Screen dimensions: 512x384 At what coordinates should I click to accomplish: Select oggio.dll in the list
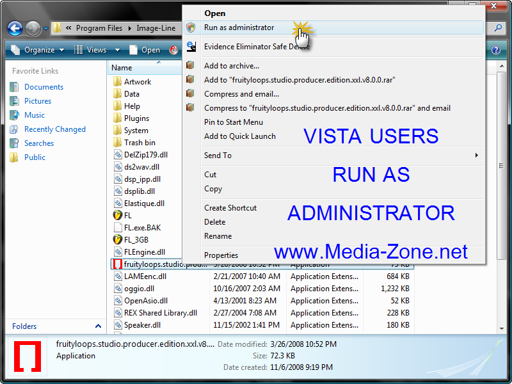(139, 289)
